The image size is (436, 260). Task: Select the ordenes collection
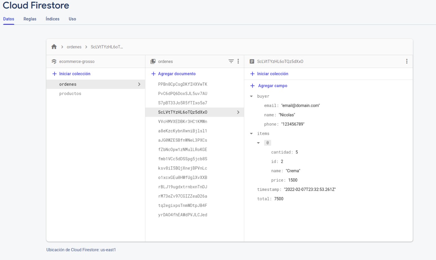(x=96, y=84)
